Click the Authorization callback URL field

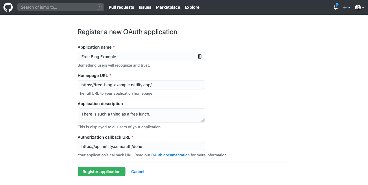click(141, 146)
